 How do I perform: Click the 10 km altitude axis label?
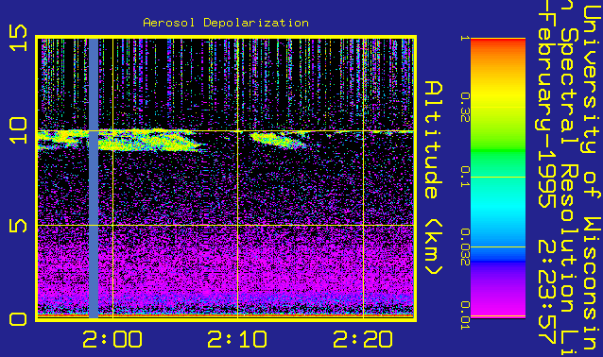19,131
